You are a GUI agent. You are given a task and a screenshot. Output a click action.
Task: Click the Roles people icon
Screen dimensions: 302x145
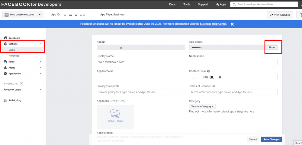[x=5, y=62]
